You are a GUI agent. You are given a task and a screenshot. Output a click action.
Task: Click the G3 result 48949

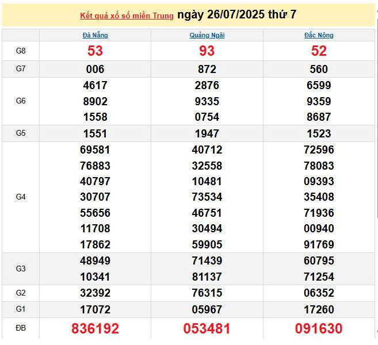coord(96,260)
